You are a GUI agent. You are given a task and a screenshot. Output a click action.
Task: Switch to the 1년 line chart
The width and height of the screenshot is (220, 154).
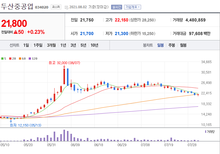(x=63, y=45)
